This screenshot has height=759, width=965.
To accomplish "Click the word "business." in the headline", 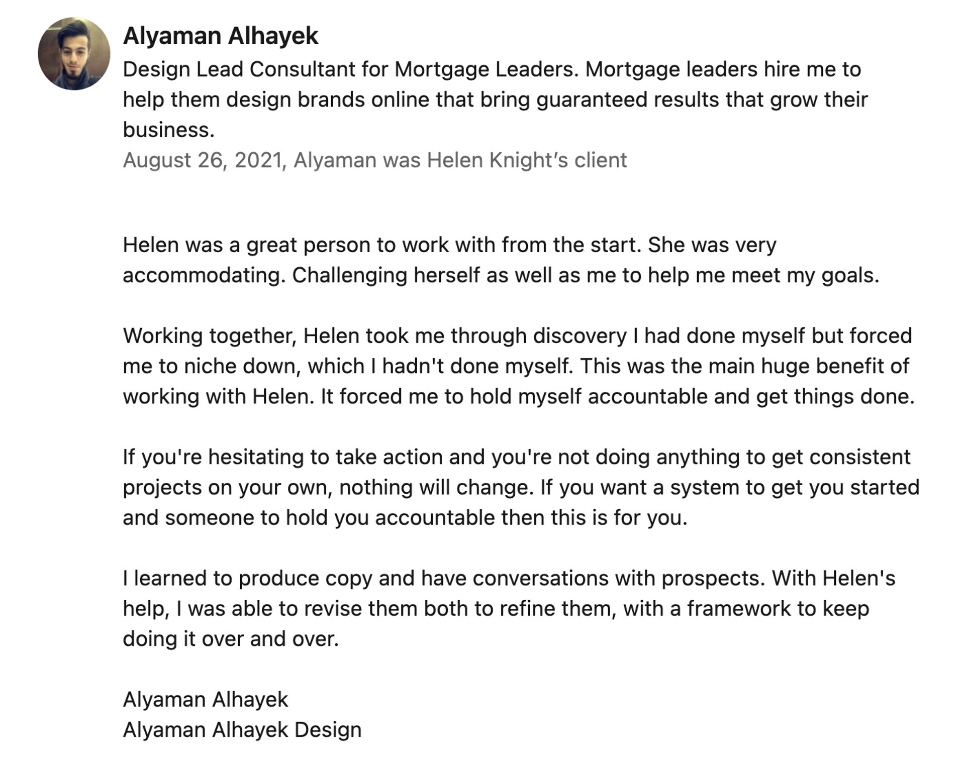I will click(x=169, y=130).
